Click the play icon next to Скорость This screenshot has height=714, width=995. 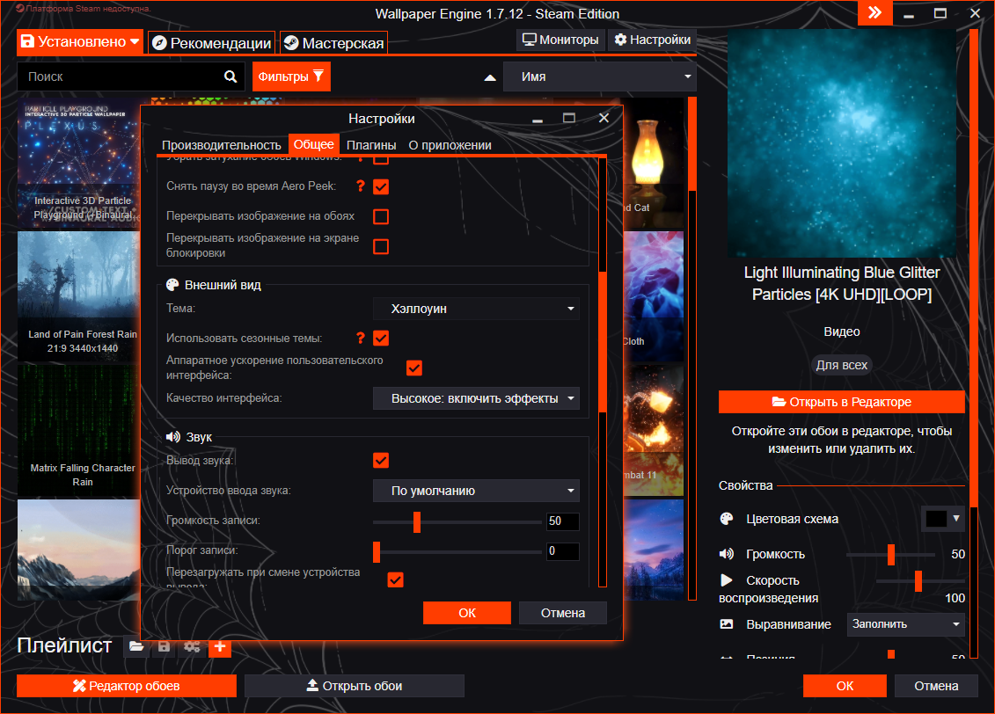click(727, 580)
